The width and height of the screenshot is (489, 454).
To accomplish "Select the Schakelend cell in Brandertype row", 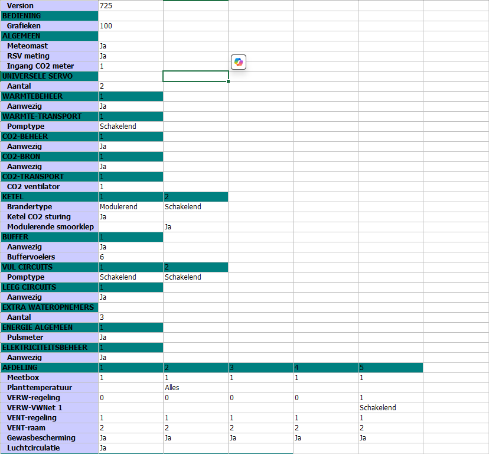I will coord(195,207).
